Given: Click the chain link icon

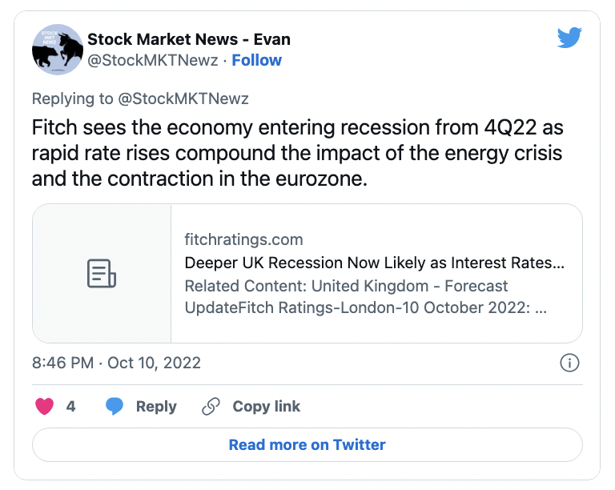Looking at the screenshot, I should tap(211, 406).
